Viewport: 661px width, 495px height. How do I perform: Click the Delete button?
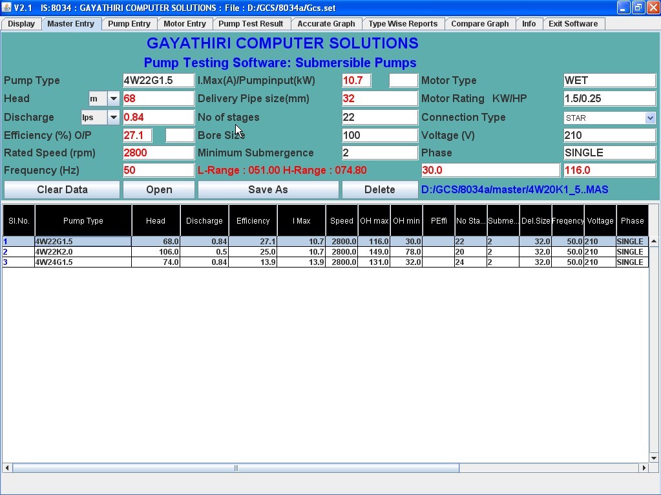pyautogui.click(x=380, y=190)
